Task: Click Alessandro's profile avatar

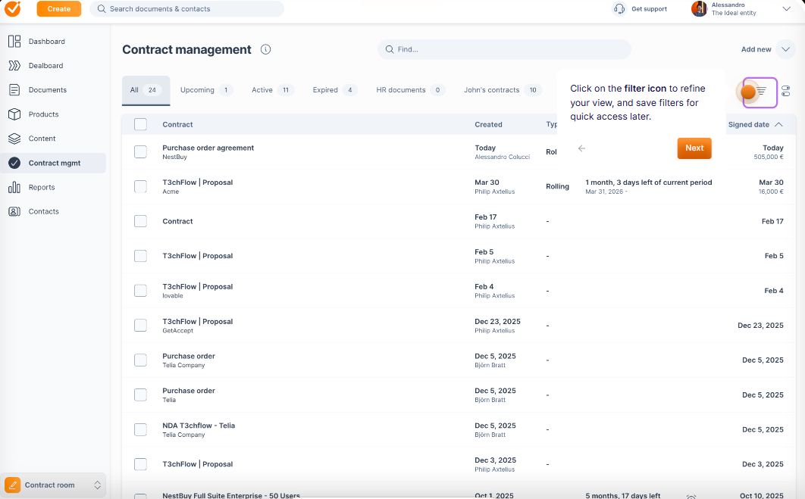Action: click(699, 9)
